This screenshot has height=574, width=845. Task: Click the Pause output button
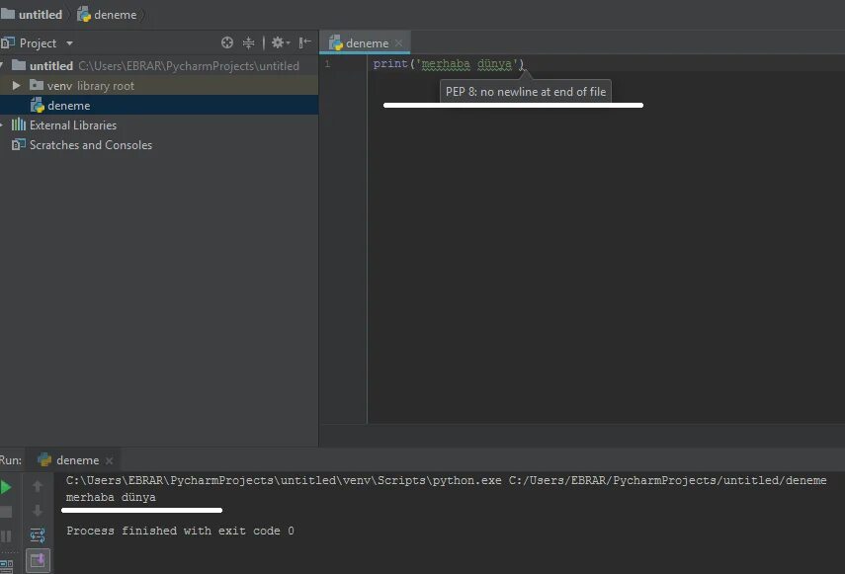(x=6, y=536)
